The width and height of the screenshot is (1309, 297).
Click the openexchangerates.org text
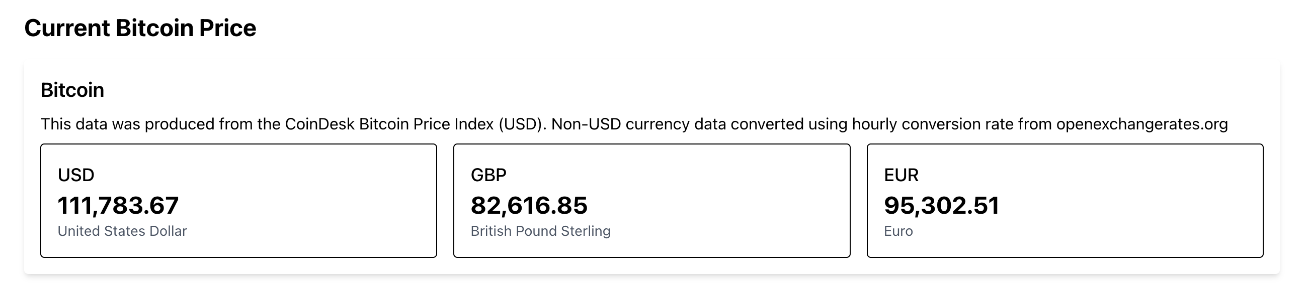[x=1142, y=124]
